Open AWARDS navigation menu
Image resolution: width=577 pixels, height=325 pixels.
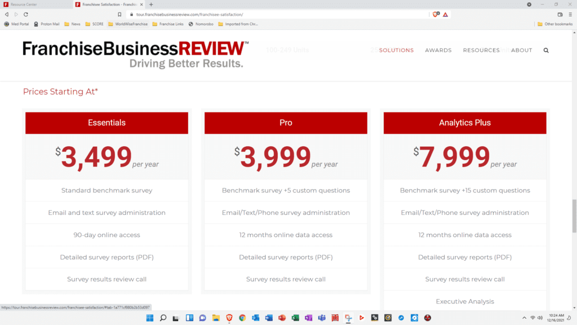click(x=438, y=50)
